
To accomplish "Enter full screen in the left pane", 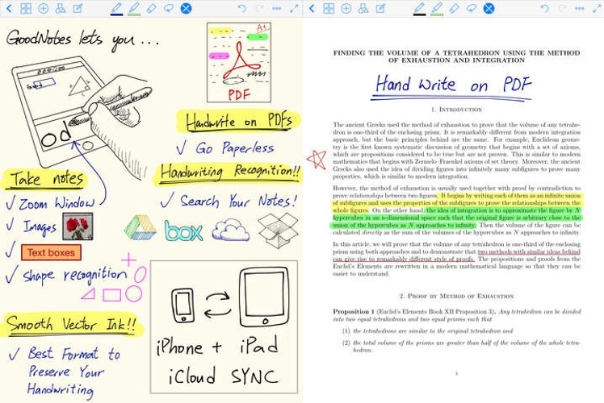I will [293, 8].
